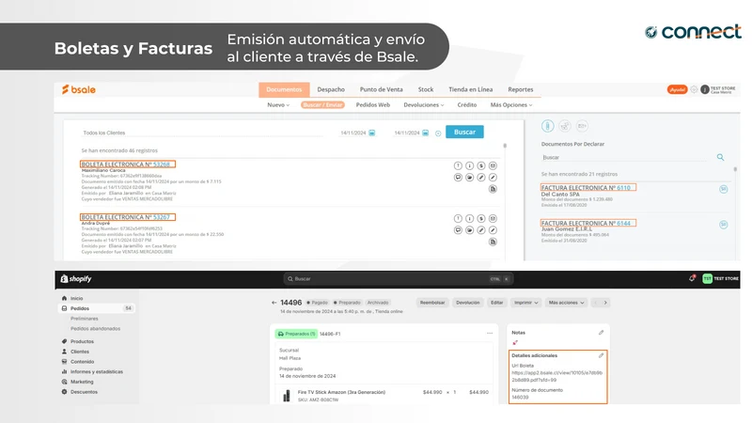Click the Documentos Por Declarar search magnifier
The width and height of the screenshot is (752, 423).
720,157
